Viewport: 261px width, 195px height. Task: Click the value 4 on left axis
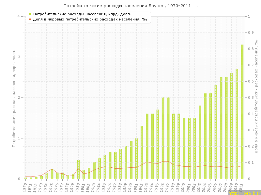(x=19, y=16)
